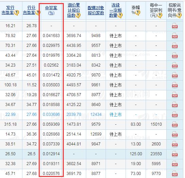Click the highlighted 待上市 link in the blue row
Image resolution: width=185 pixels, height=178 pixels.
[x=115, y=114]
